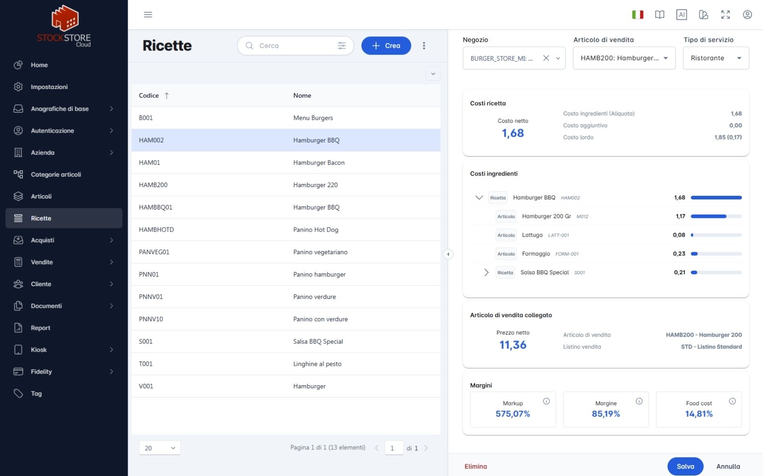Open the user profile icon
Image resolution: width=763 pixels, height=476 pixels.
point(747,15)
